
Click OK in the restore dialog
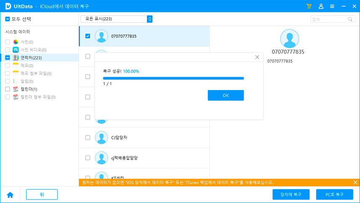click(x=225, y=96)
